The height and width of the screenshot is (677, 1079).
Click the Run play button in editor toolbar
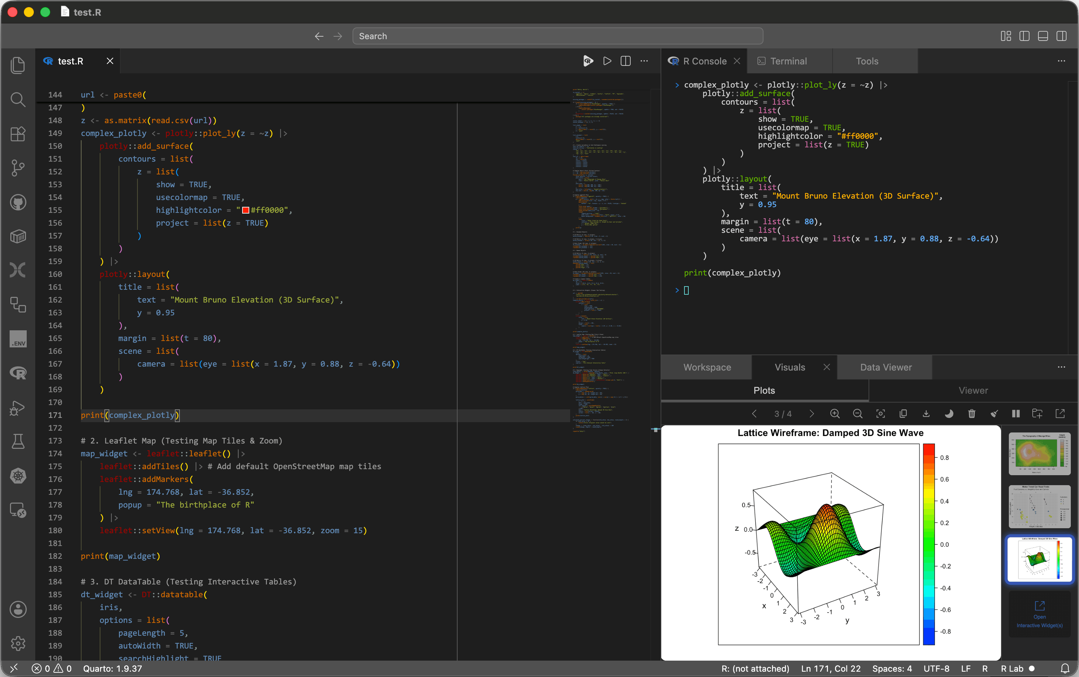tap(607, 61)
